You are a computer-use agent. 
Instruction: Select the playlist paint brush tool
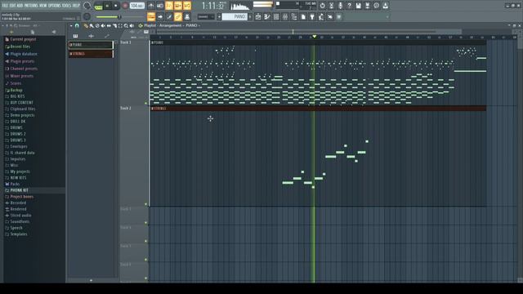[x=92, y=25]
